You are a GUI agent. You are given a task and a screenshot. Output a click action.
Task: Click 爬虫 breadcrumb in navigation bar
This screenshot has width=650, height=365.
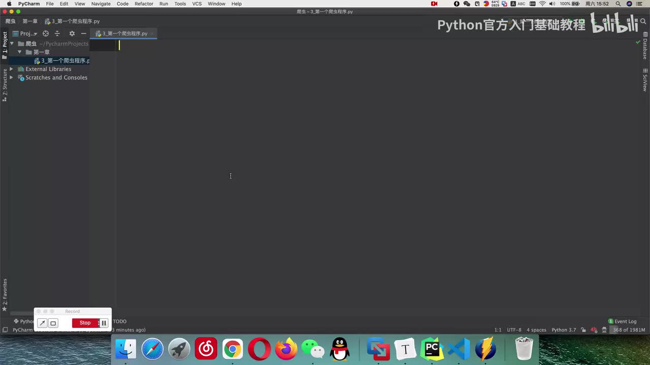click(11, 21)
